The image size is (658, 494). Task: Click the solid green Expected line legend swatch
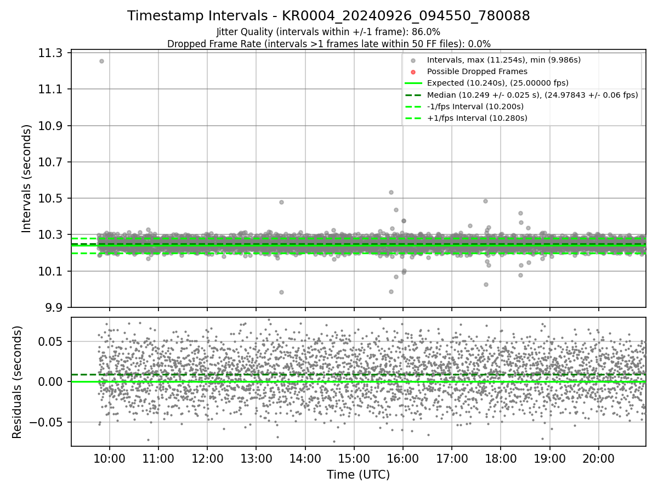pyautogui.click(x=413, y=83)
